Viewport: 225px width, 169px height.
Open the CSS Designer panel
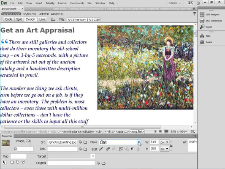tap(210, 14)
